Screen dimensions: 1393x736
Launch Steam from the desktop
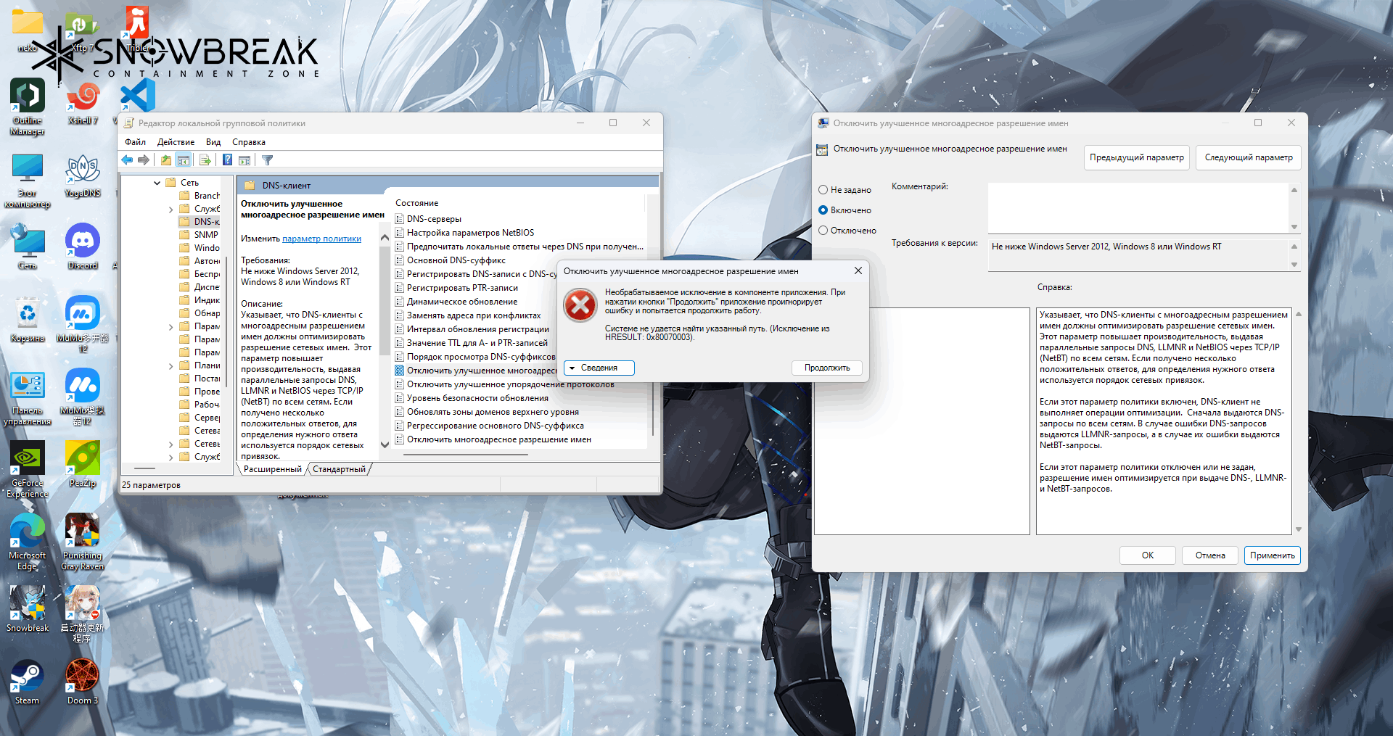28,682
